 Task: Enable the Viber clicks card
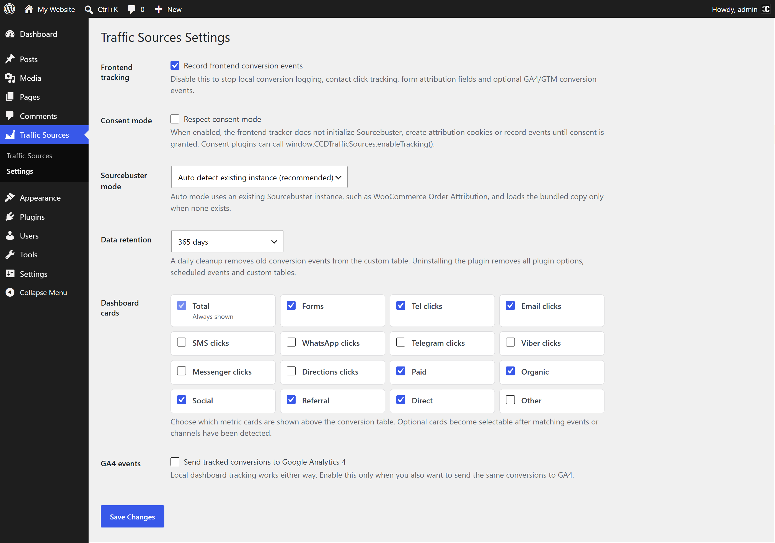point(510,342)
